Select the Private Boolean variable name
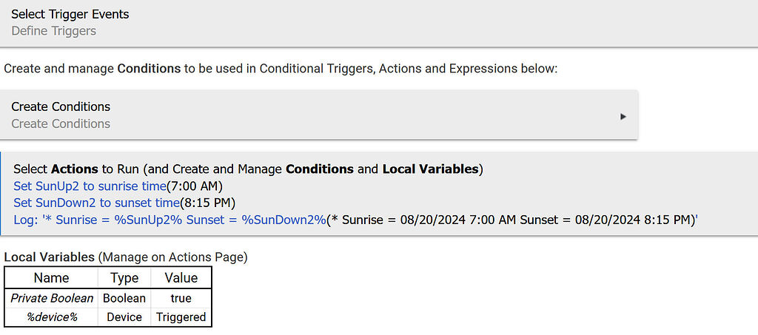 [x=52, y=298]
